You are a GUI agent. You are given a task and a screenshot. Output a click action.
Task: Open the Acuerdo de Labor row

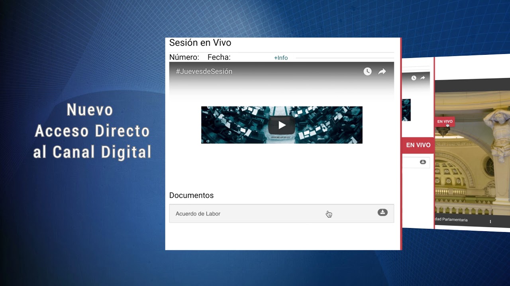coord(282,214)
